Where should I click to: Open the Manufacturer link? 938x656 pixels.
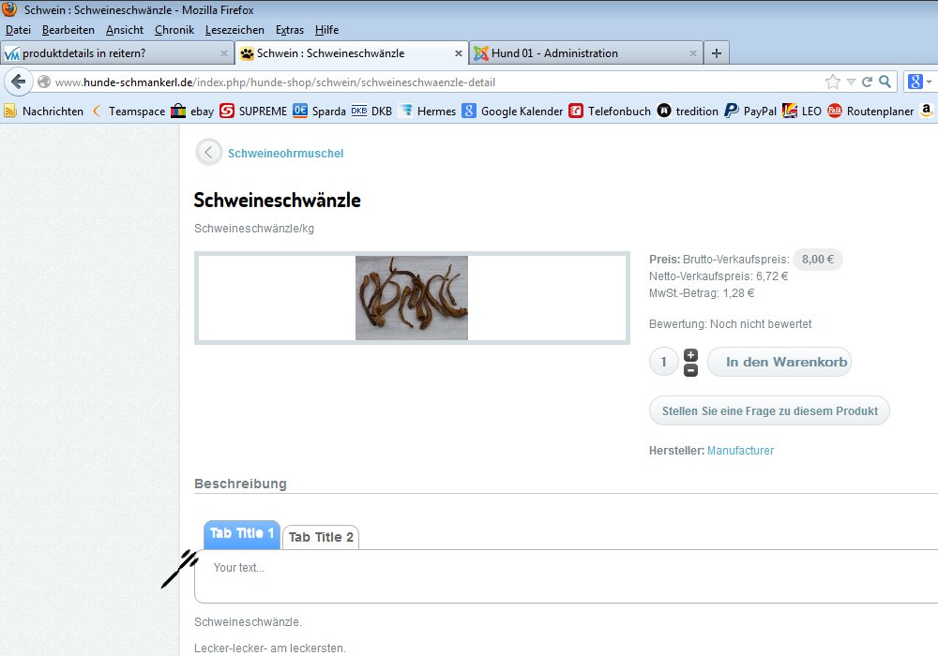pos(740,451)
